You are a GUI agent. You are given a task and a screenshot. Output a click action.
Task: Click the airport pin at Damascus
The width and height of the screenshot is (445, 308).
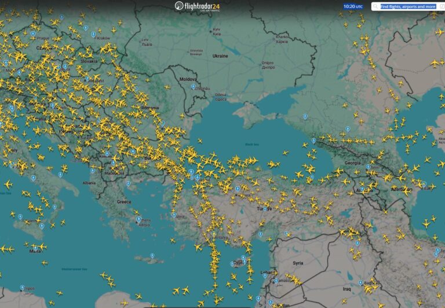click(276, 281)
